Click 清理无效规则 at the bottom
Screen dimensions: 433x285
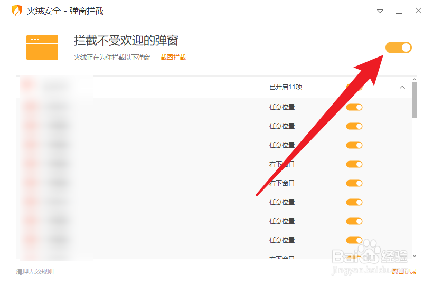pos(35,272)
